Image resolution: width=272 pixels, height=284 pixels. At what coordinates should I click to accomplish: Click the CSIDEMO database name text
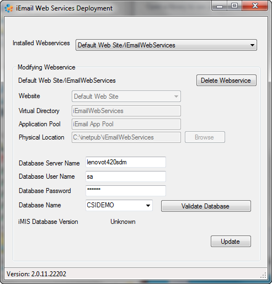[100, 205]
